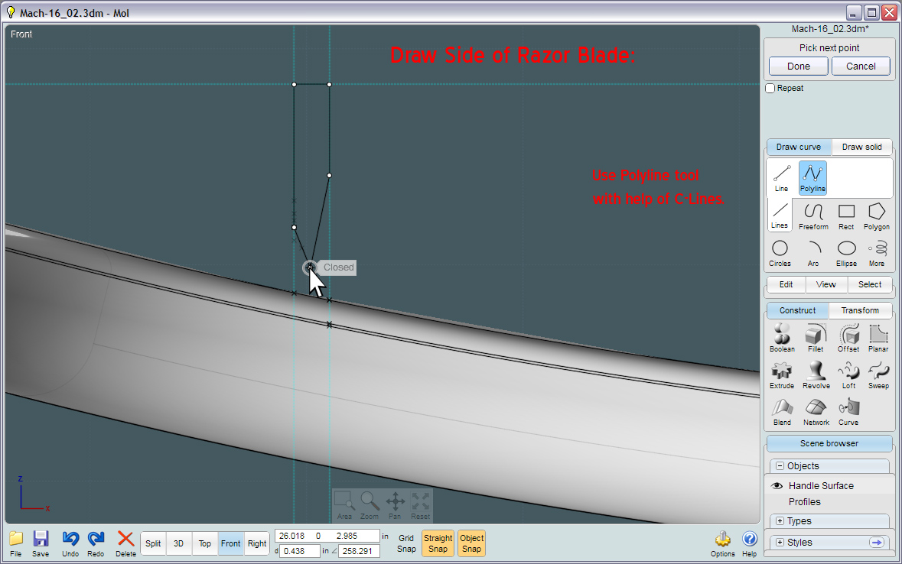Viewport: 902px width, 564px height.
Task: Toggle Object Snap off
Action: pyautogui.click(x=471, y=543)
